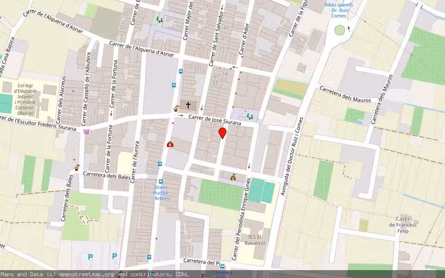Click the bus stop icon above Vicent Puchol - Arbres
Image resolution: width=445 pixels, height=278 pixels.
coord(161,182)
